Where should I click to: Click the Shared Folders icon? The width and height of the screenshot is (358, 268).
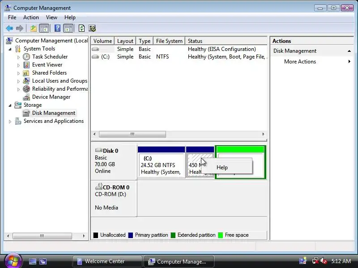tap(26, 73)
